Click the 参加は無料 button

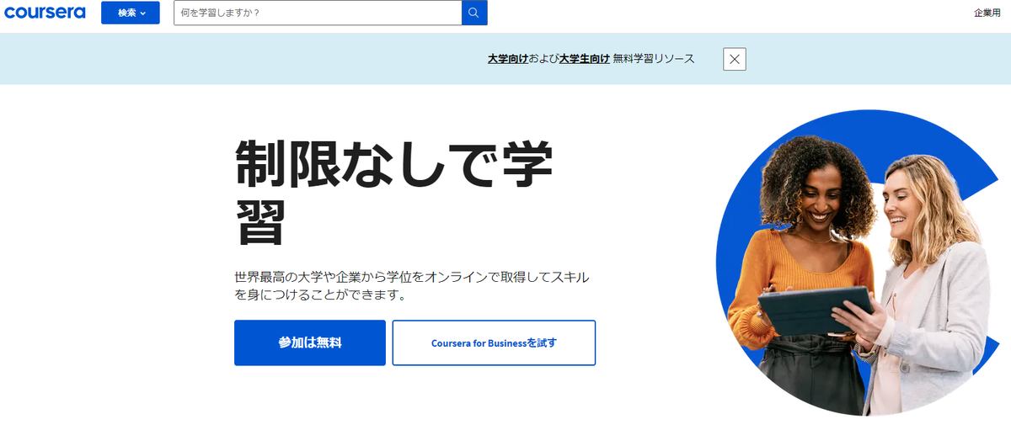click(310, 342)
